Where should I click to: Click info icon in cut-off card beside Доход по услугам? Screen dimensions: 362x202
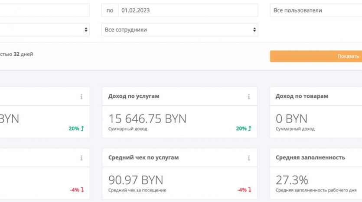coord(81,96)
